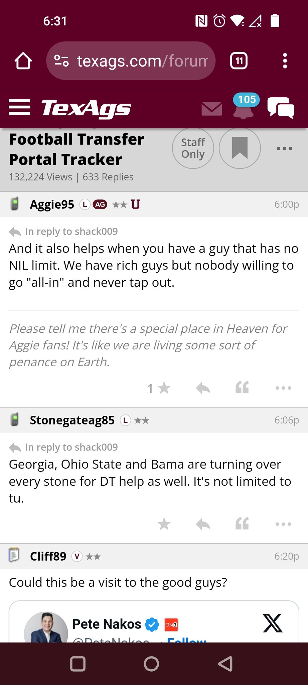The width and height of the screenshot is (308, 685).
Task: Open notifications bell showing 105
Action: click(244, 107)
